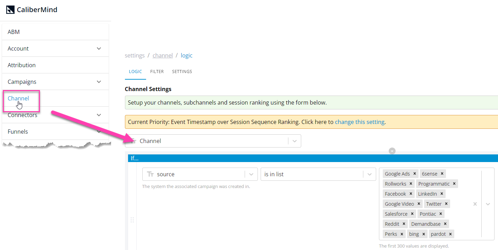Click the If... header bar

313,158
